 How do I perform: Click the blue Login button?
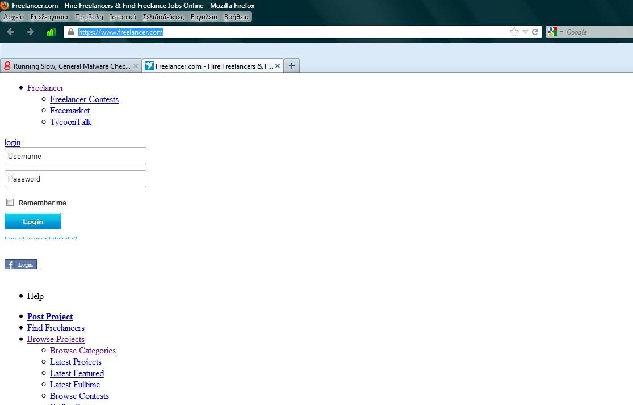(33, 221)
